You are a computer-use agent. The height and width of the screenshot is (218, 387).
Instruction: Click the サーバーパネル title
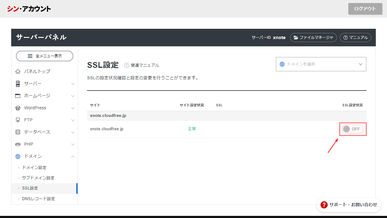coord(41,37)
